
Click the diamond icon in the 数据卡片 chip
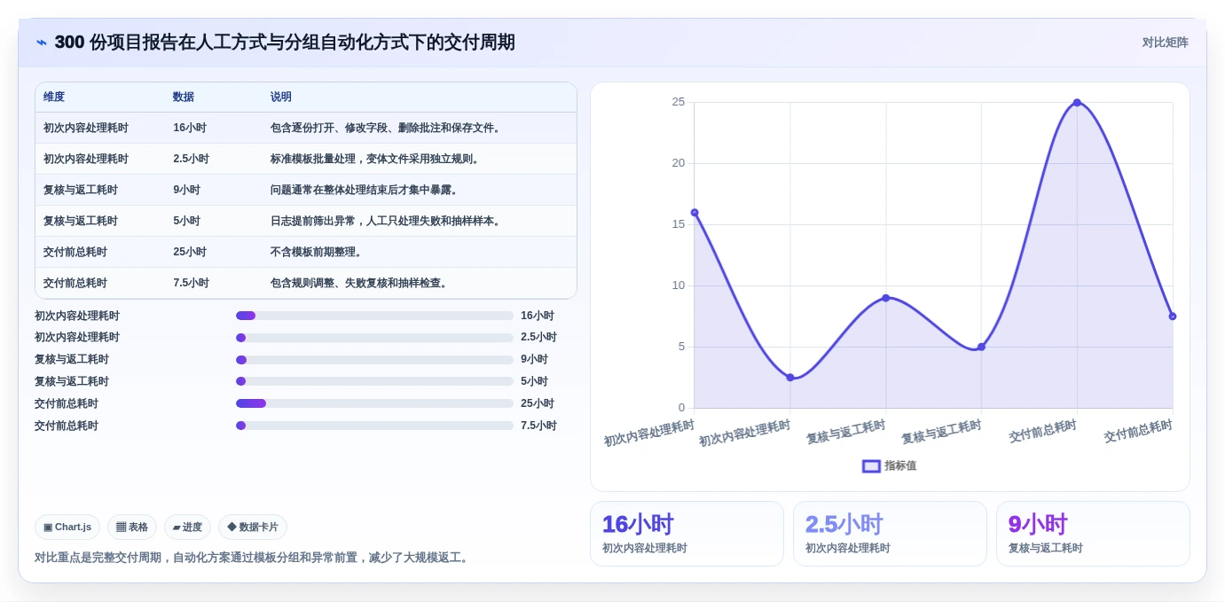coord(232,528)
